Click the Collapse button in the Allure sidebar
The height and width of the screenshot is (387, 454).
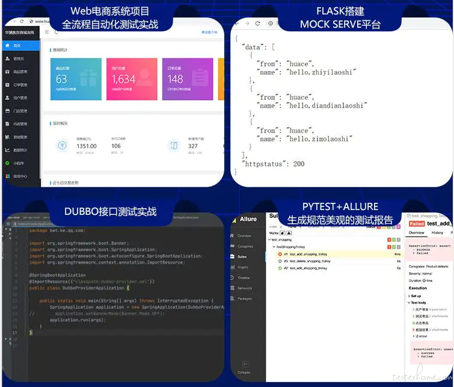(244, 368)
